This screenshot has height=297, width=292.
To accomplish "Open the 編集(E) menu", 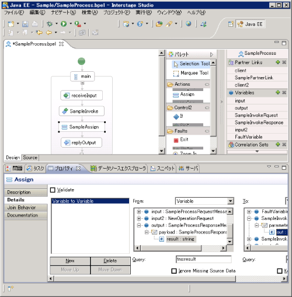I will (37, 13).
